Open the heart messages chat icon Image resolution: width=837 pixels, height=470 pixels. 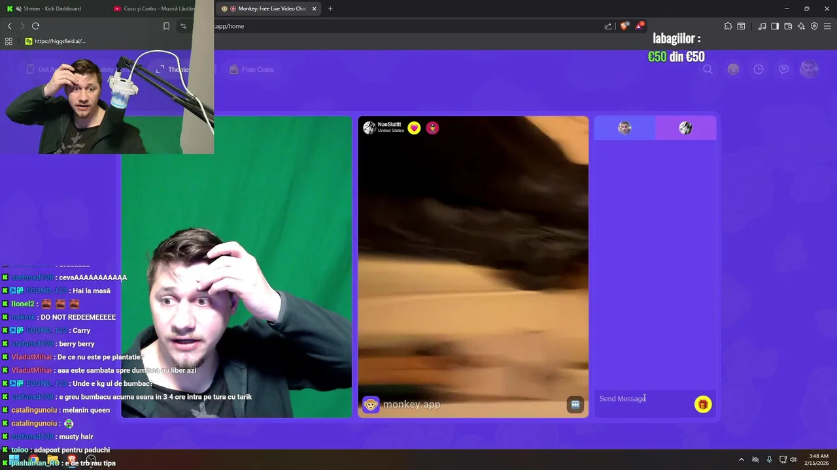(783, 69)
